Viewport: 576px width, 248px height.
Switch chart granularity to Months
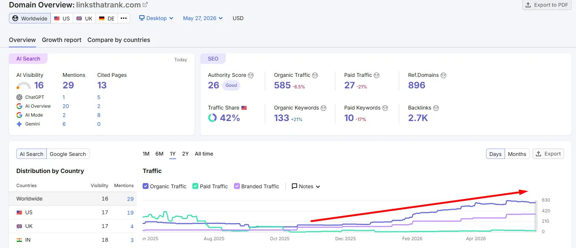pos(517,154)
